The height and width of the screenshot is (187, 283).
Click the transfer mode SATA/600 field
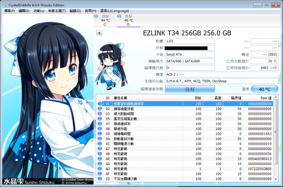[x=190, y=61]
